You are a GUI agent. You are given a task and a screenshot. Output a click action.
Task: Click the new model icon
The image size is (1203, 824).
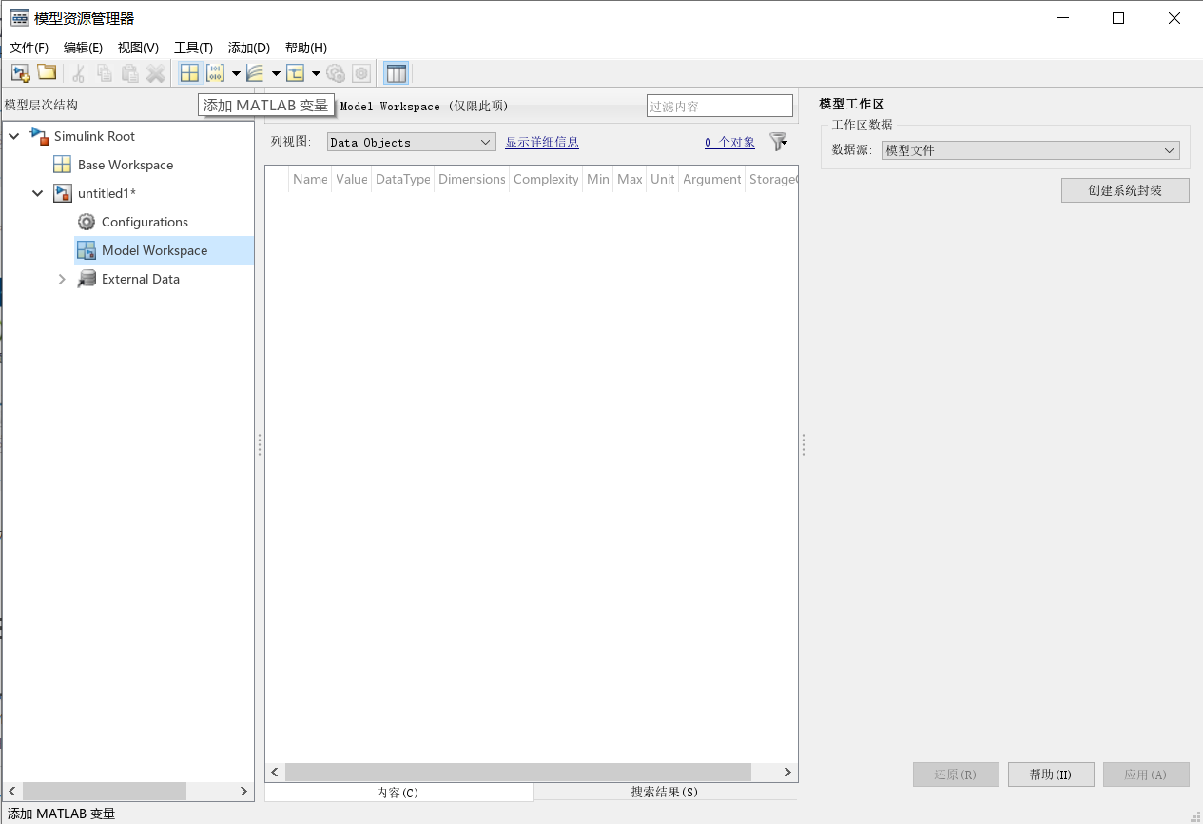tap(20, 72)
